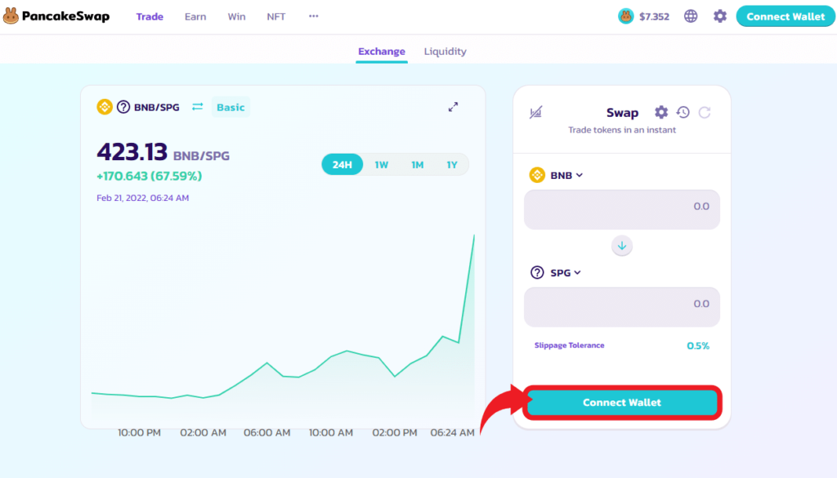Click the Slippage Tolerance label

point(569,345)
